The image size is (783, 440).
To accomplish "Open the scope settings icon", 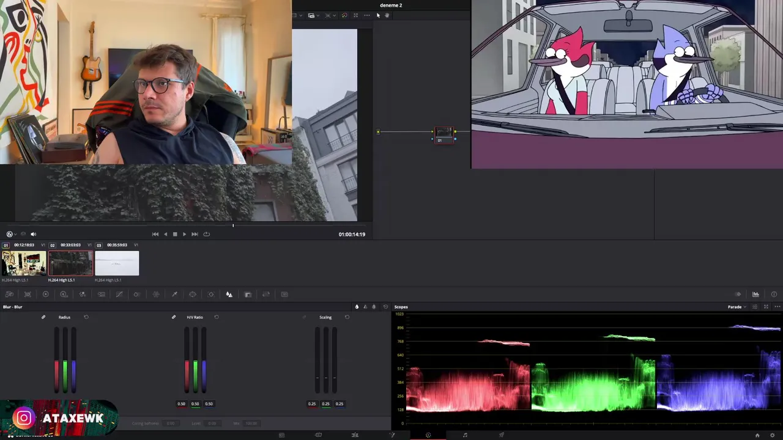I will pyautogui.click(x=755, y=307).
